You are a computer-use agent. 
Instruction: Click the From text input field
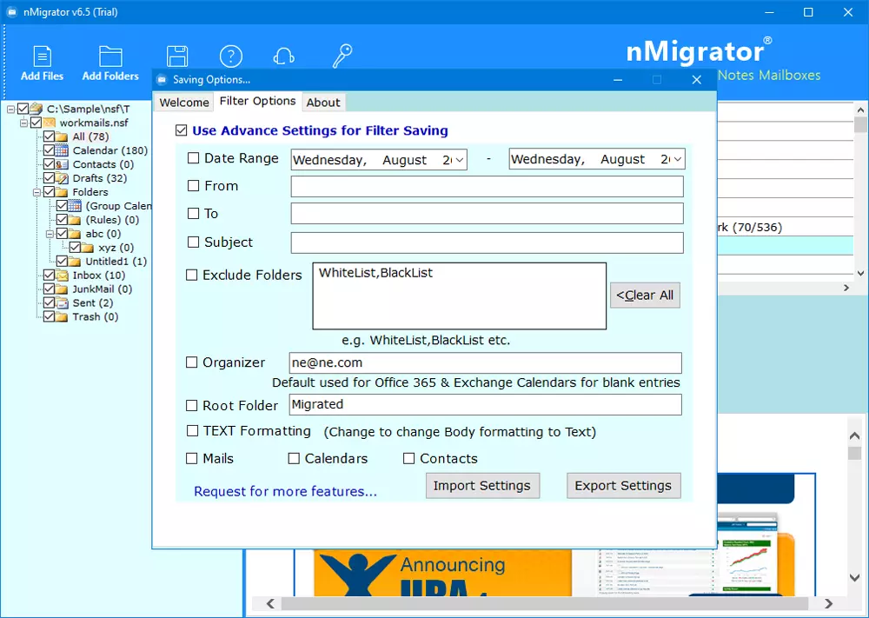pos(488,186)
